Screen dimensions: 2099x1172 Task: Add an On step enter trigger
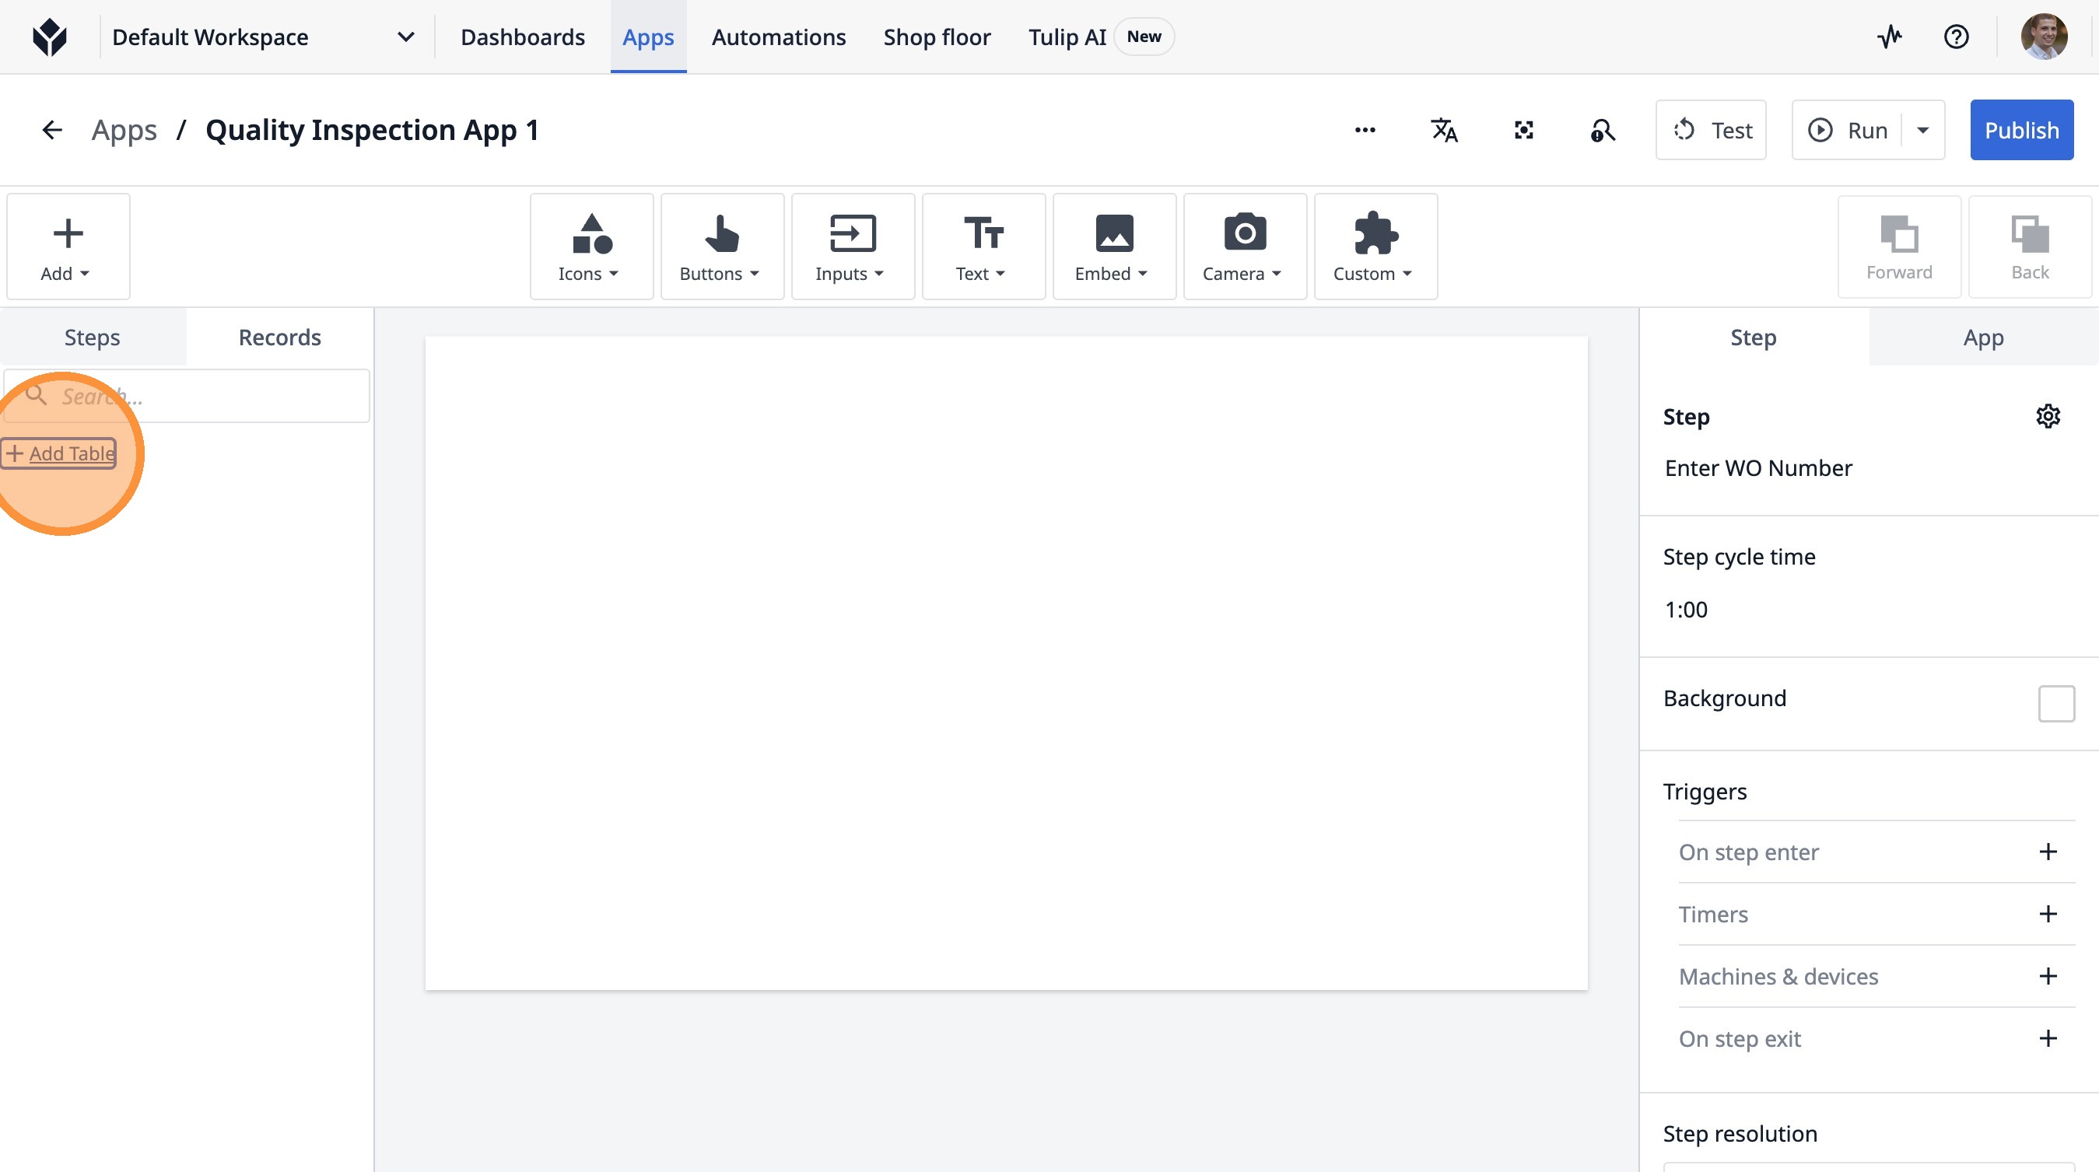click(2048, 852)
